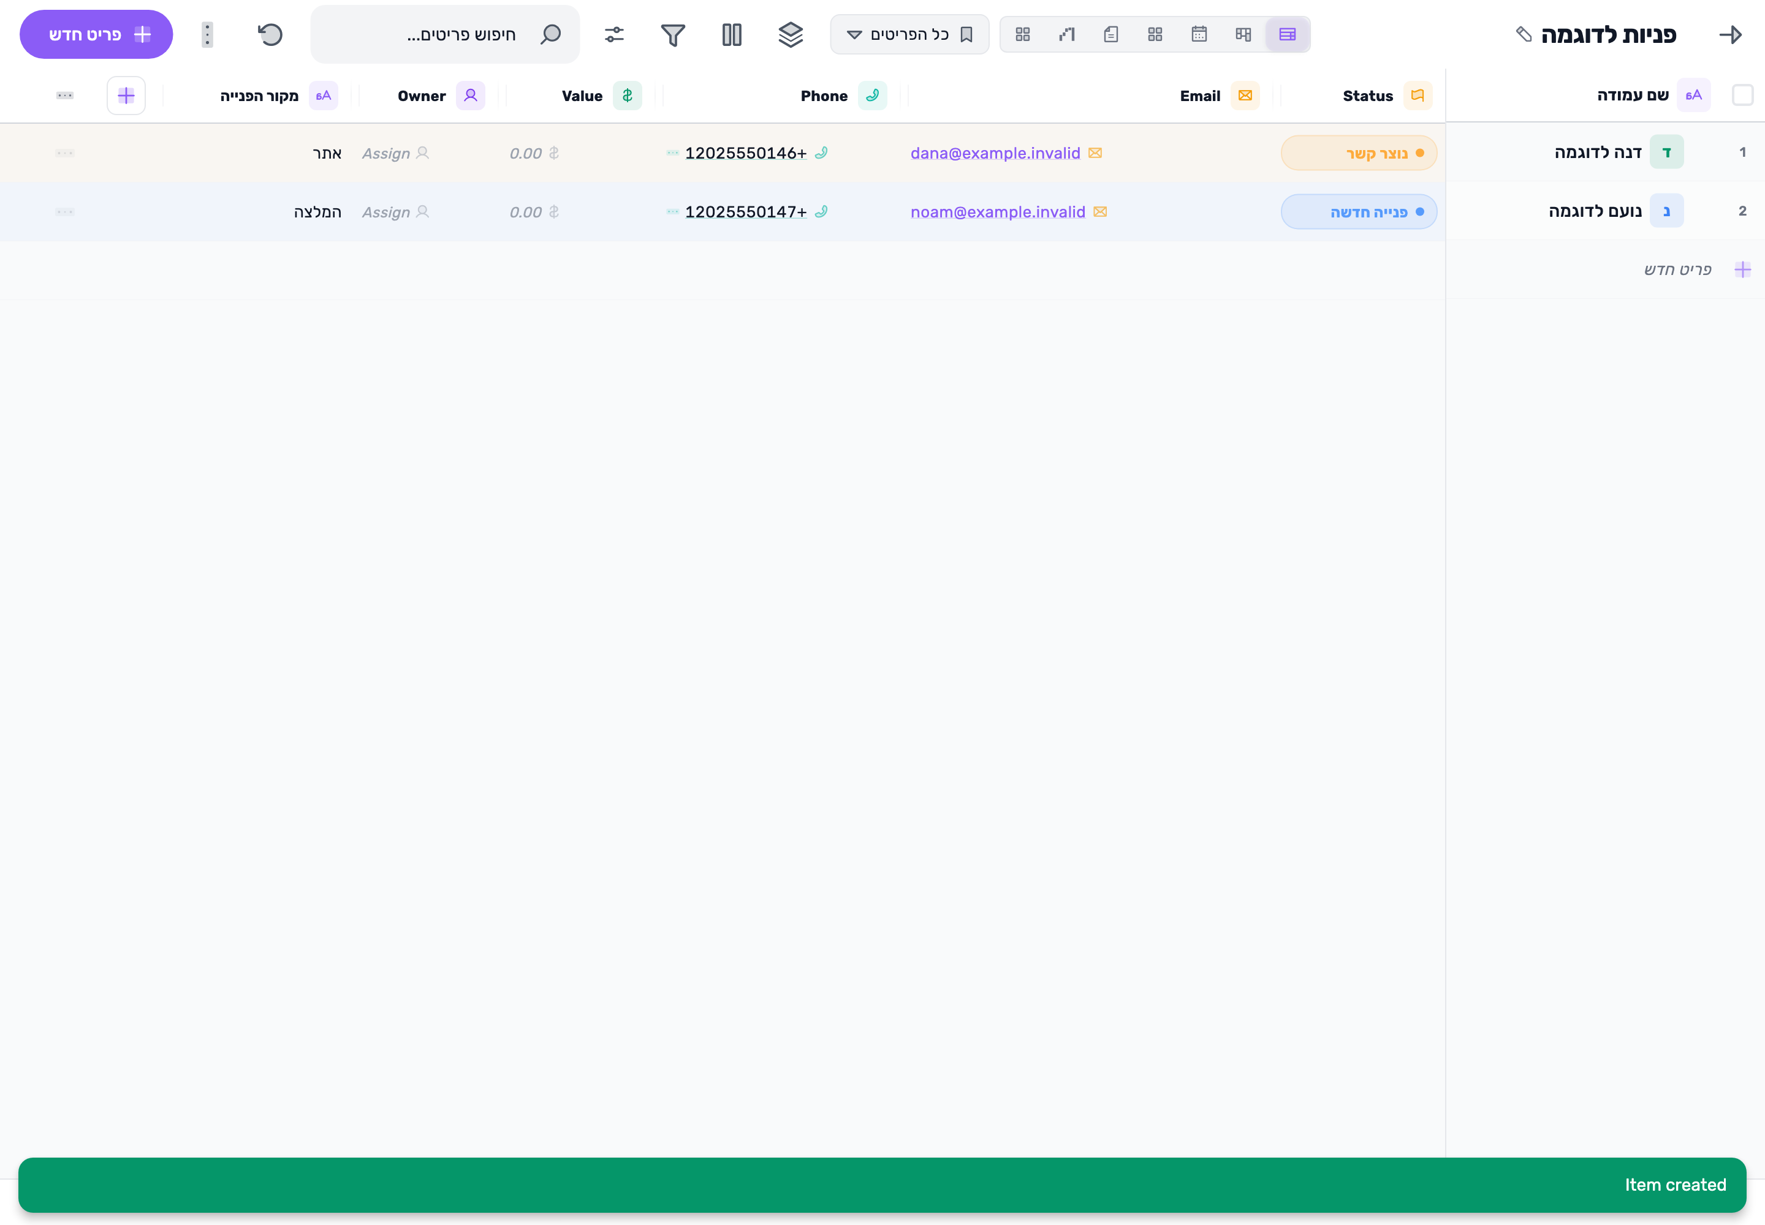Open the פנייה חדשה status dropdown
The height and width of the screenshot is (1225, 1765).
[x=1359, y=211]
